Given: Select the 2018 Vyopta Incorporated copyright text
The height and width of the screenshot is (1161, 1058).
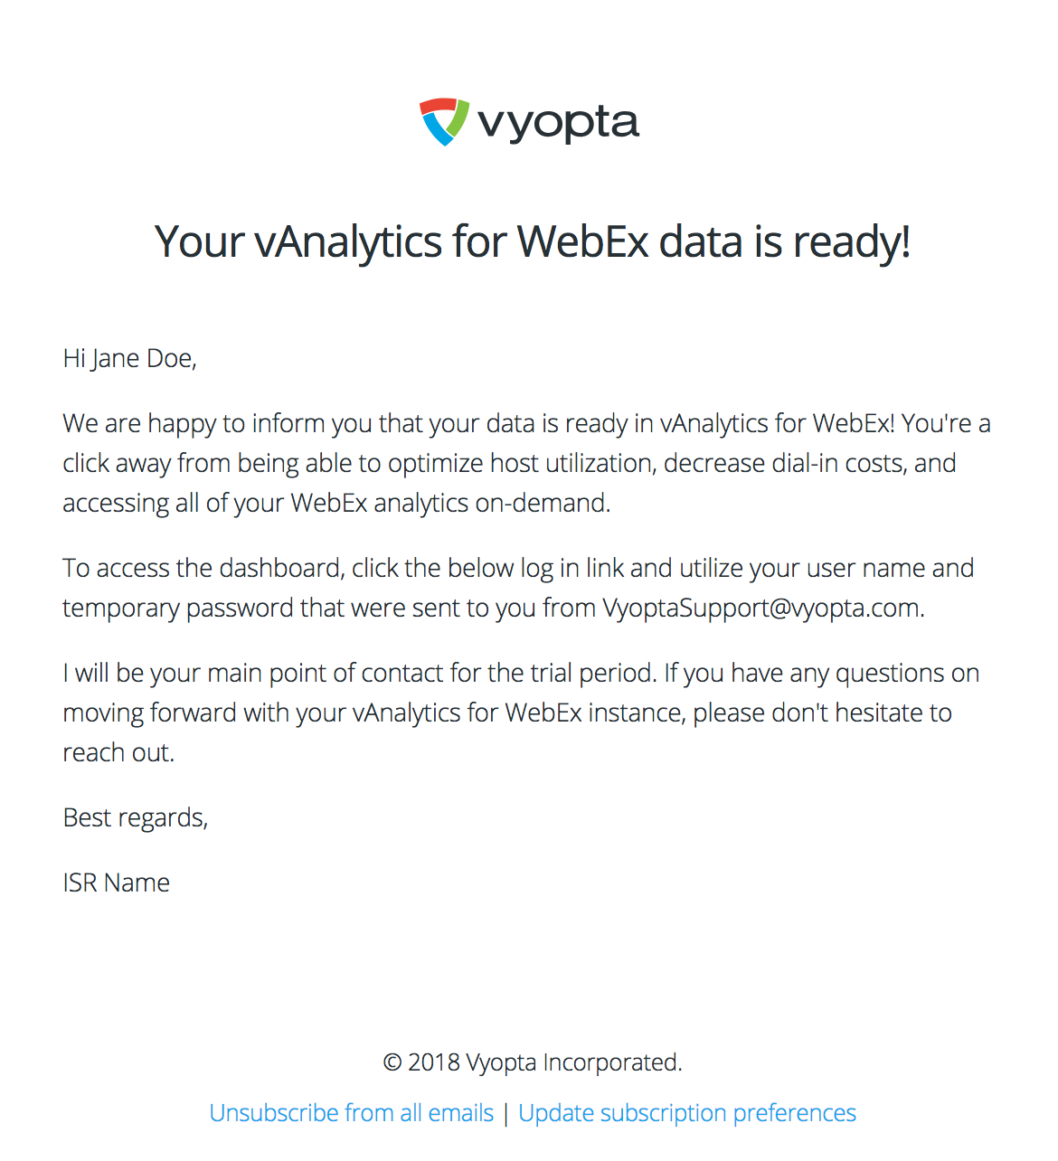Looking at the screenshot, I should click(533, 1062).
